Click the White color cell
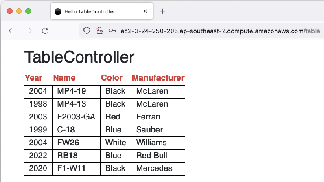This screenshot has width=324, height=182. coord(116,143)
